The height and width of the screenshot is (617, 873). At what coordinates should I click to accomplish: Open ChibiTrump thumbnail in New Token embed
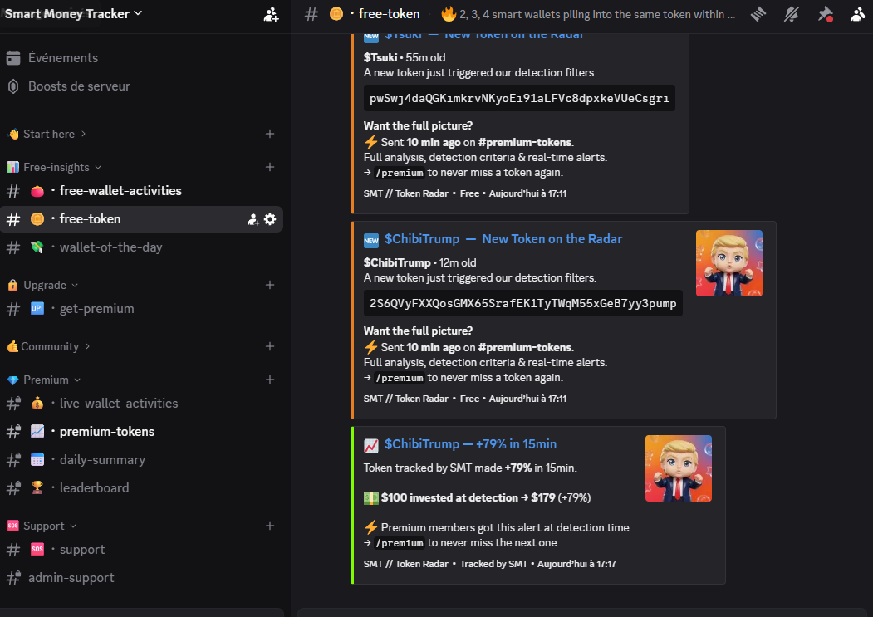tap(728, 263)
